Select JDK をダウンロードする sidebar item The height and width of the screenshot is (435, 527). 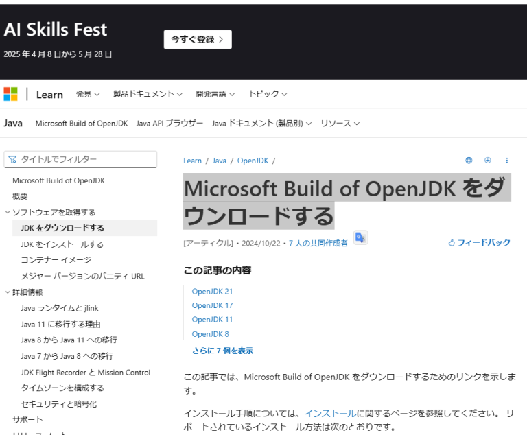click(x=84, y=228)
